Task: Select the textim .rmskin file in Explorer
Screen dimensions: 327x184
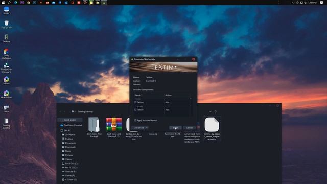Action: coord(212,128)
